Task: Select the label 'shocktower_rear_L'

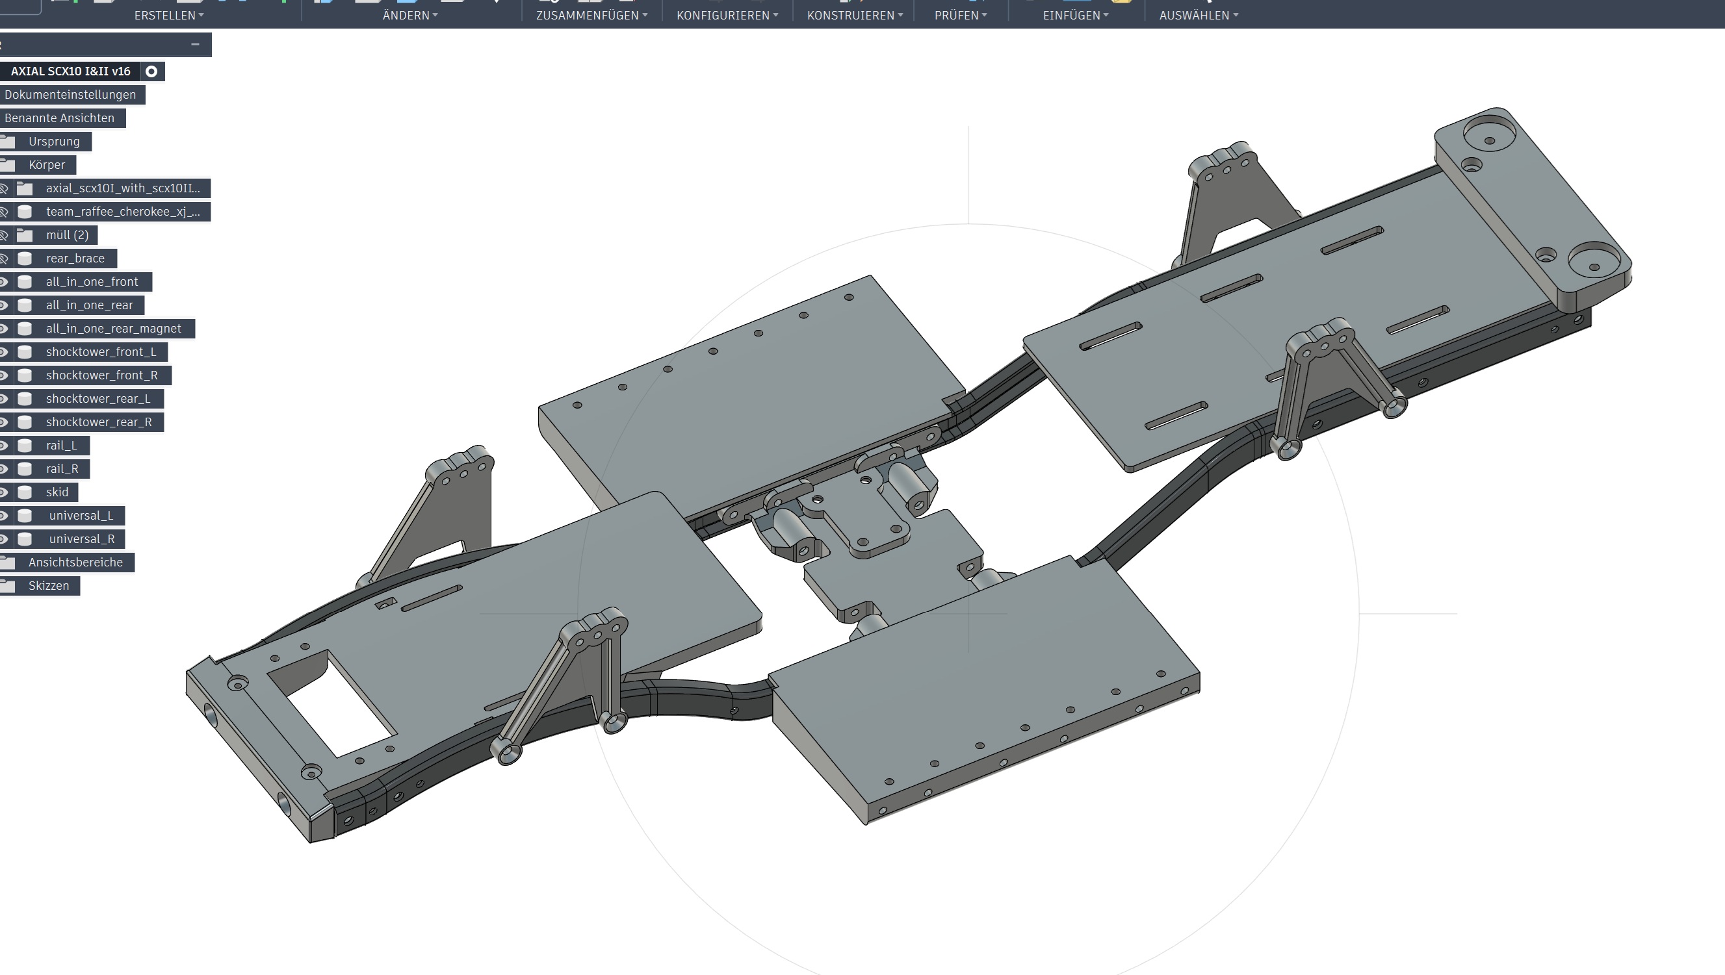Action: [97, 399]
